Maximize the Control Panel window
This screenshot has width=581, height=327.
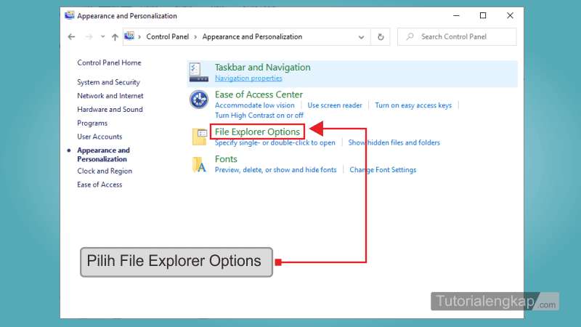[483, 15]
